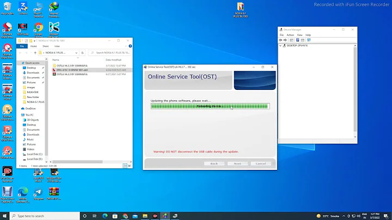Viewport: 392px width, 220px height.
Task: Open the WinRAR archive icon on the desktop
Action: [54, 194]
